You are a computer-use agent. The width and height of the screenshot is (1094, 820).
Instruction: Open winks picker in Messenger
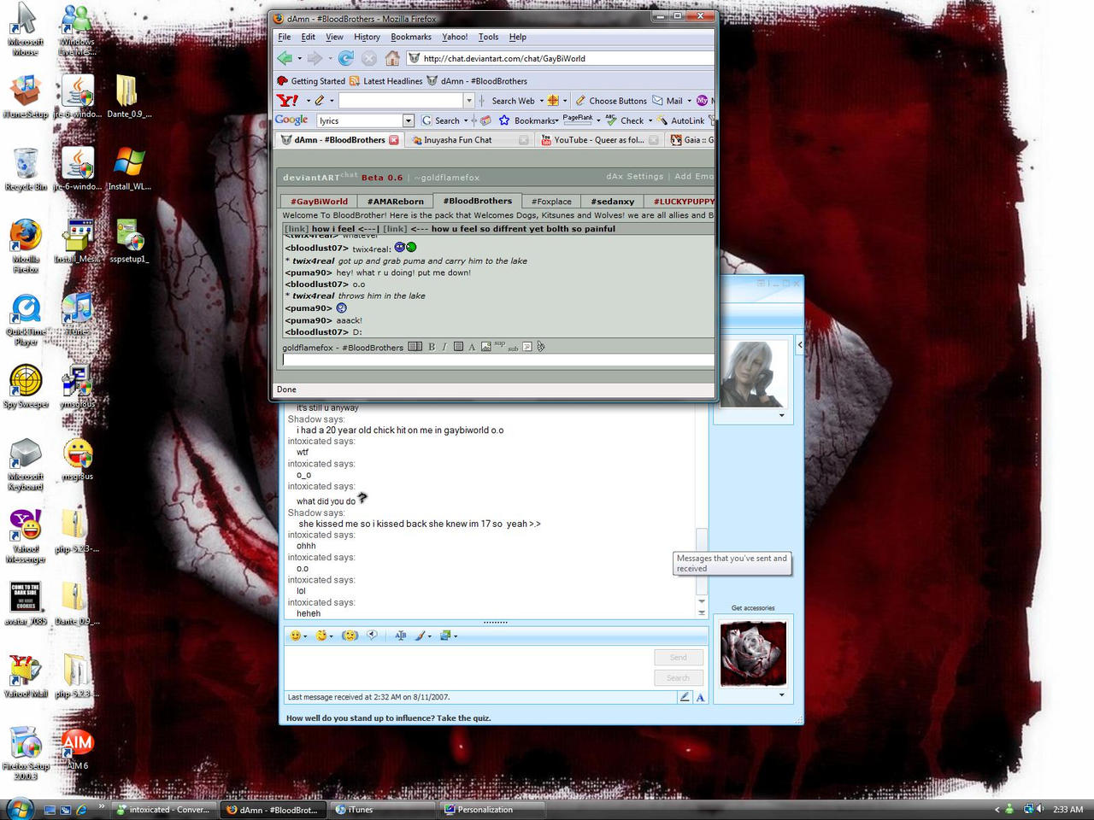point(321,635)
